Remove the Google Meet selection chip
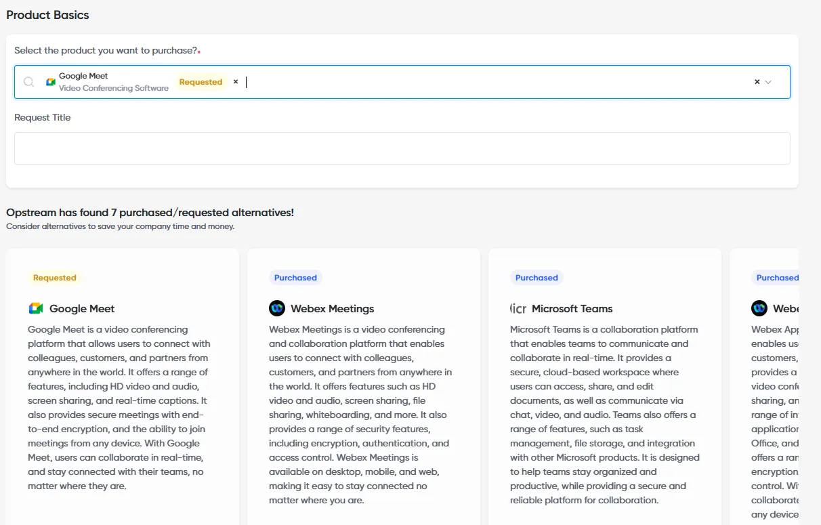This screenshot has width=821, height=525. pos(236,82)
